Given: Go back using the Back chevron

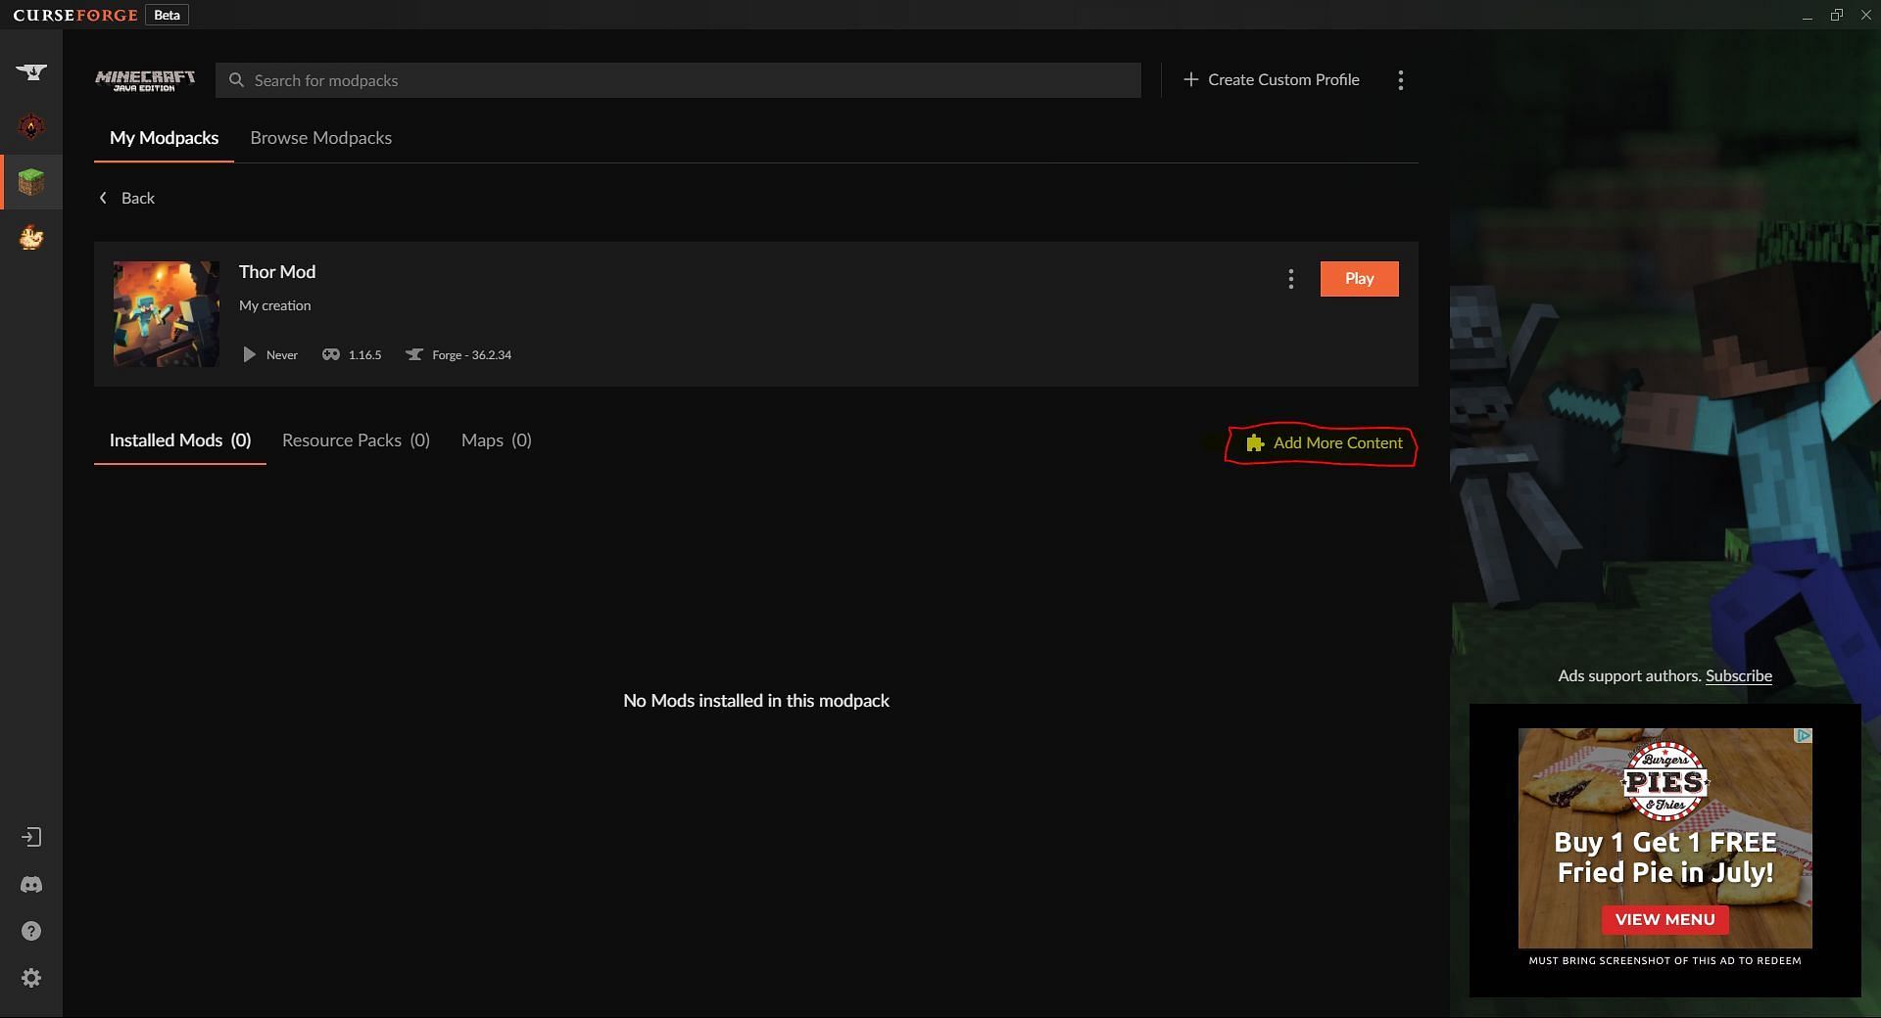Looking at the screenshot, I should pos(103,198).
